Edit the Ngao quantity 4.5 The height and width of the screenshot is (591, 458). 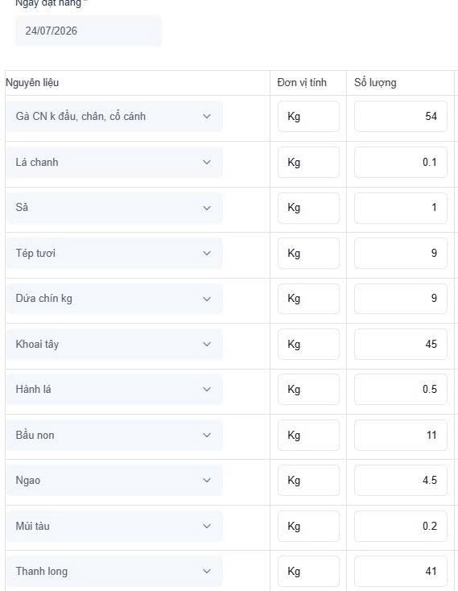pos(401,480)
